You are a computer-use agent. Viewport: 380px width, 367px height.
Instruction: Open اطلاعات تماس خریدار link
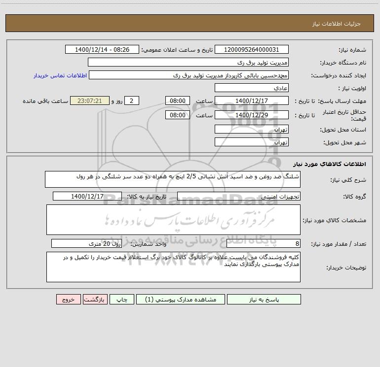tap(60, 75)
